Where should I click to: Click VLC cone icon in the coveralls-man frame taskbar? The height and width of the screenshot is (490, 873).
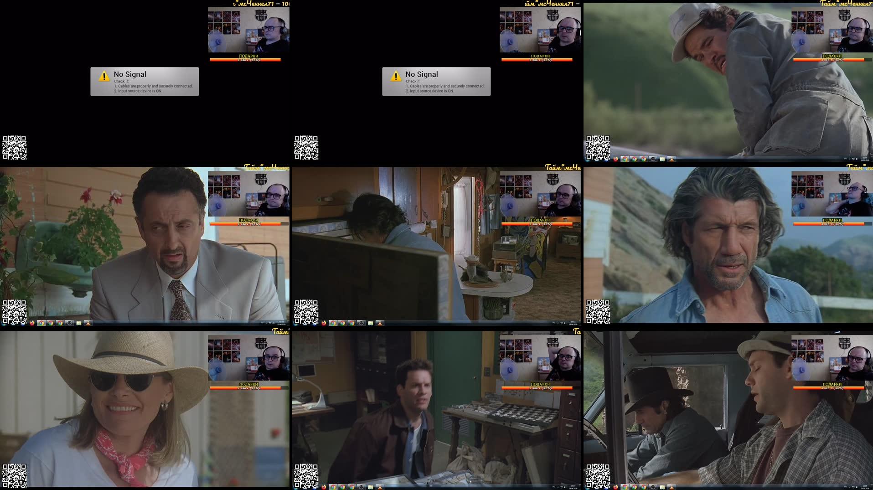(x=672, y=159)
